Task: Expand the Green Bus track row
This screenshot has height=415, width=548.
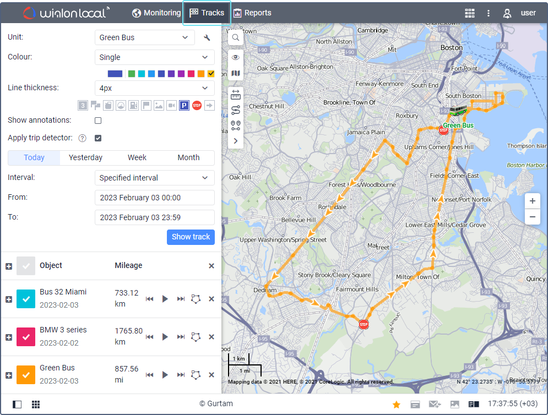Action: click(8, 375)
